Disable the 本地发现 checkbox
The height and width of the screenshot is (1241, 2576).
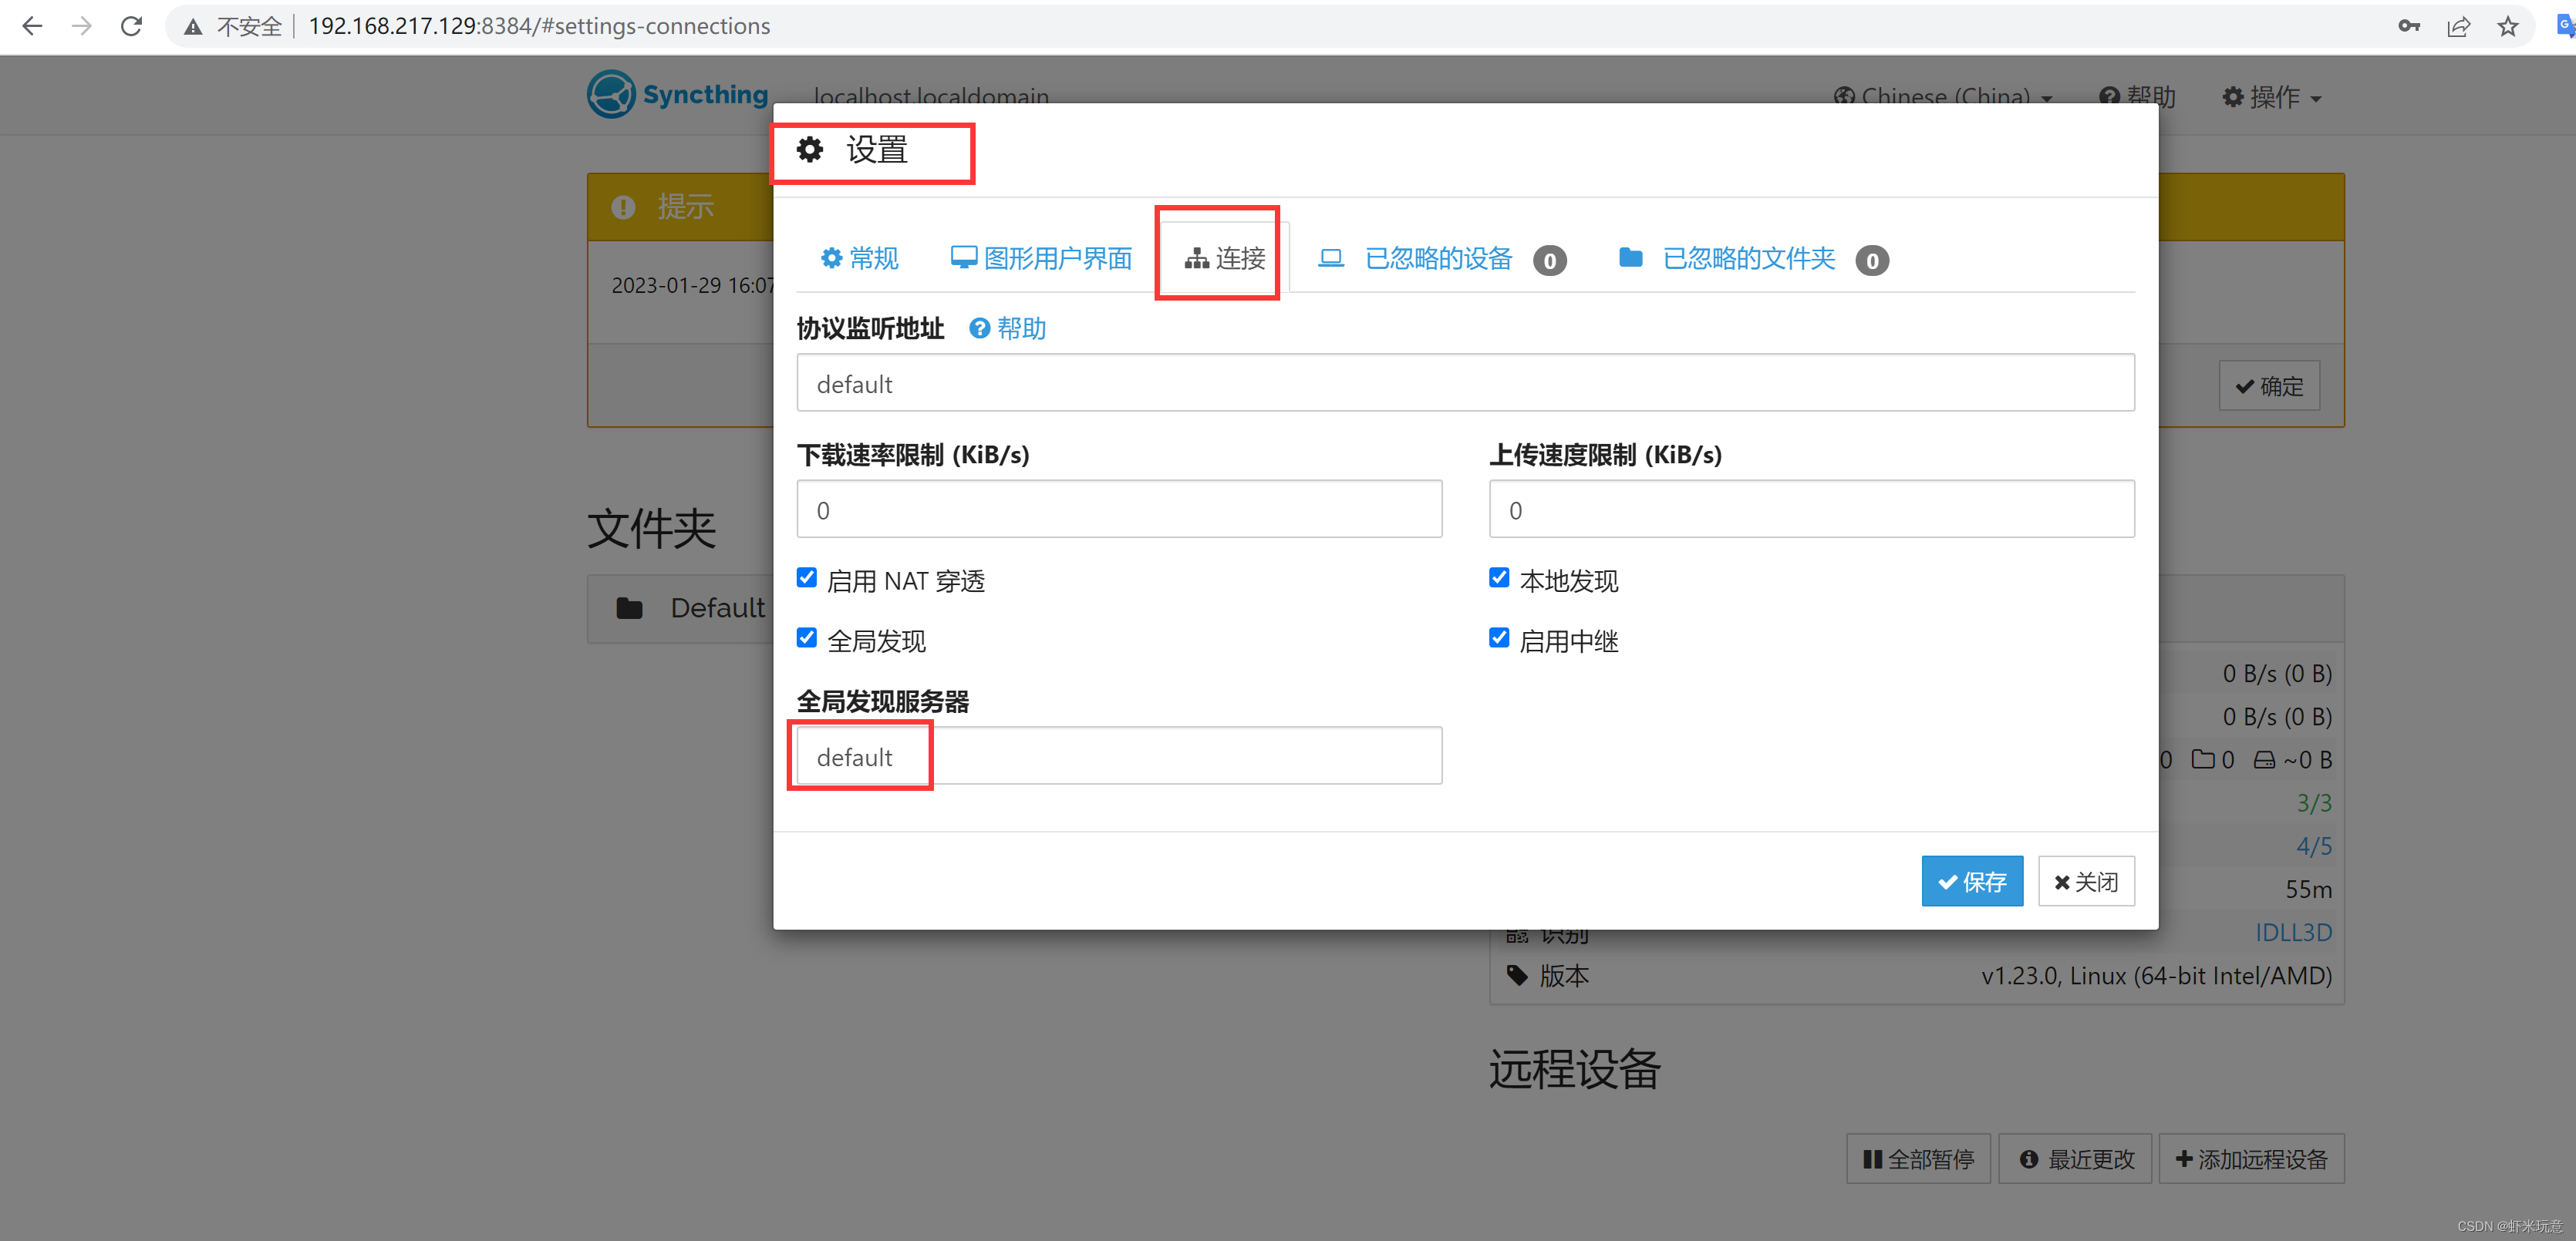pyautogui.click(x=1498, y=577)
